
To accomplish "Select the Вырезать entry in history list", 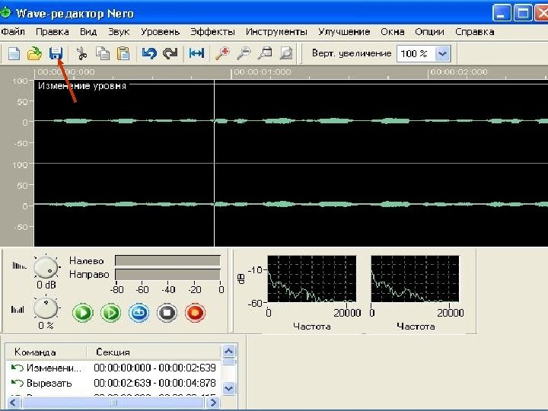I will (49, 383).
